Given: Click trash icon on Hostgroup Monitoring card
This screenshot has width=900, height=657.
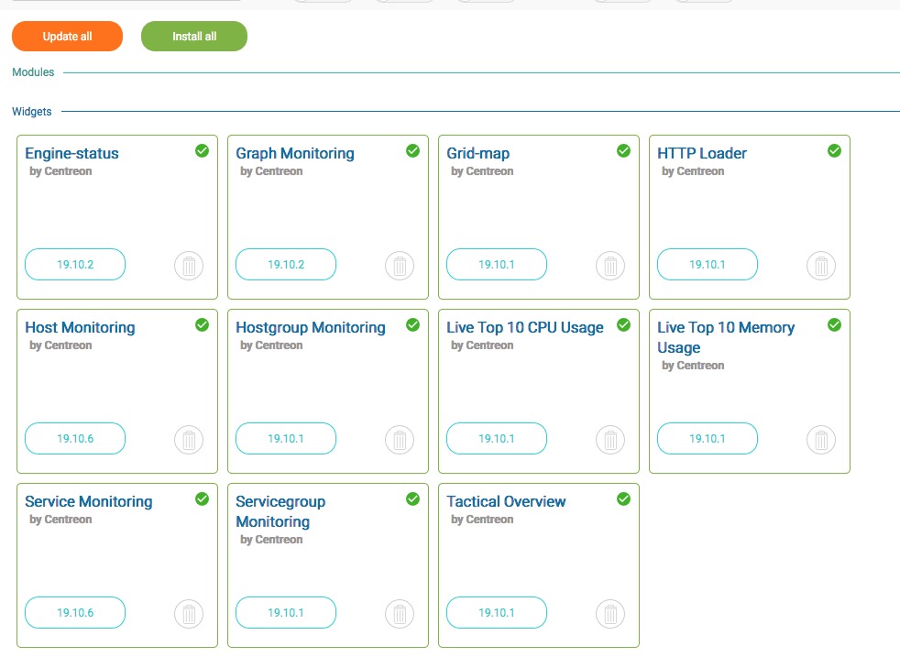Looking at the screenshot, I should click(400, 440).
